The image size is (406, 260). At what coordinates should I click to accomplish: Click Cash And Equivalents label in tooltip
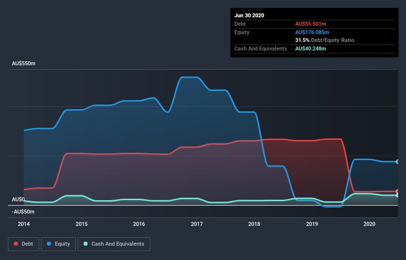pos(261,48)
